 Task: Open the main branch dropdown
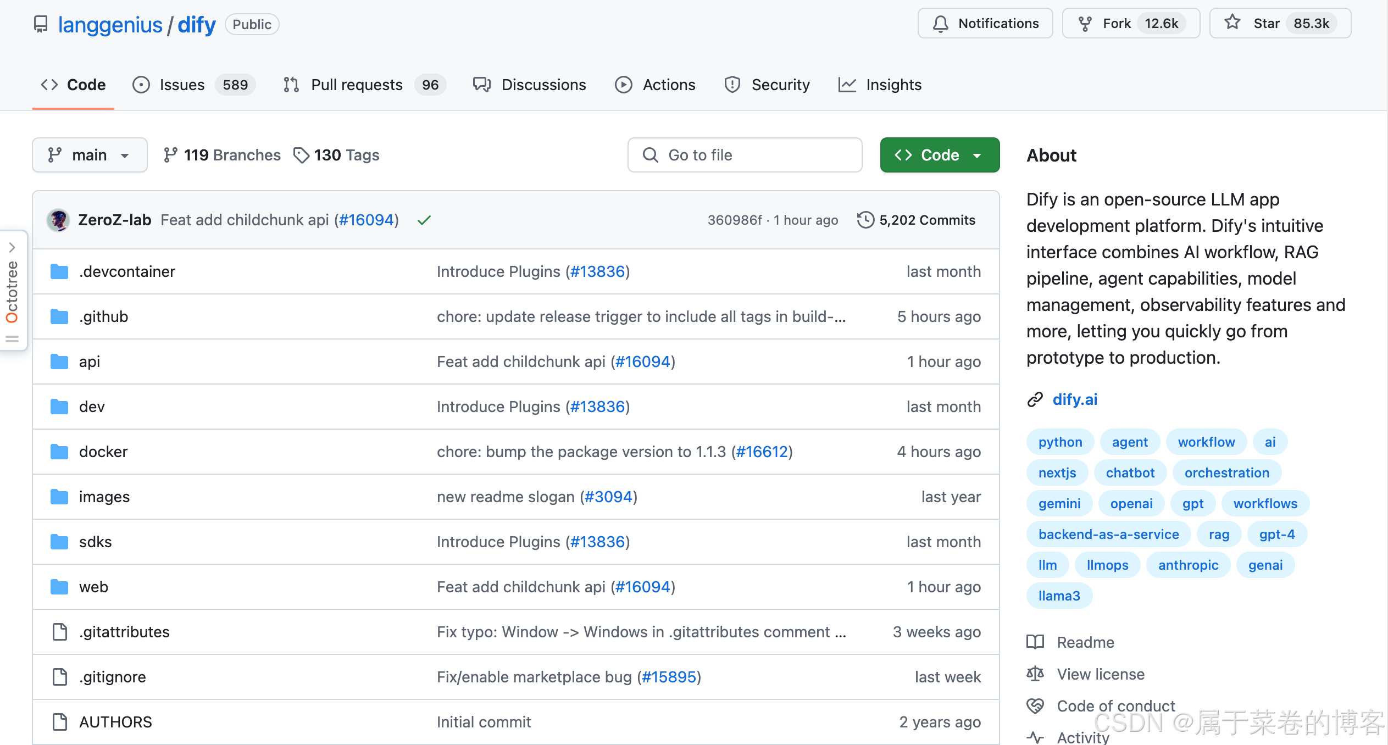coord(90,155)
